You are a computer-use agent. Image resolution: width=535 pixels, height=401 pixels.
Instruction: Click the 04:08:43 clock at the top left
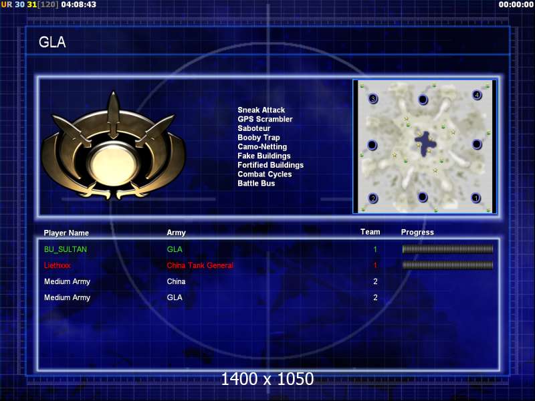click(x=78, y=5)
